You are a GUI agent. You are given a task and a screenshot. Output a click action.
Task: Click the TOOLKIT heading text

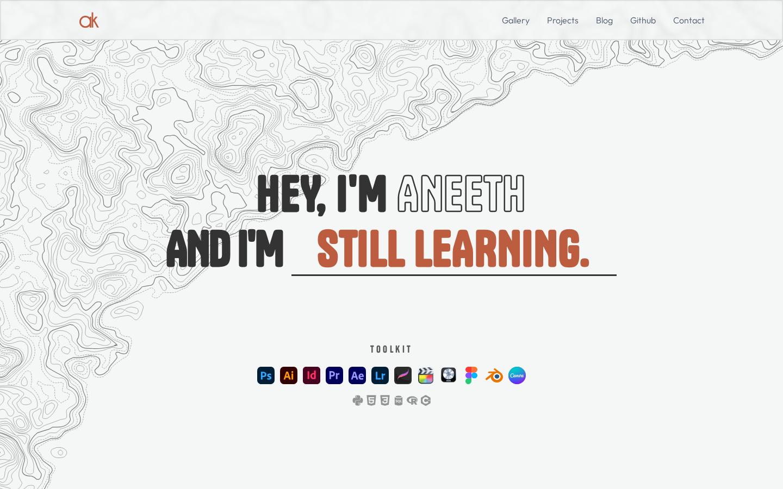pyautogui.click(x=391, y=349)
